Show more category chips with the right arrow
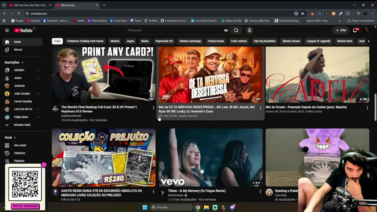This screenshot has height=212, width=377. [368, 41]
